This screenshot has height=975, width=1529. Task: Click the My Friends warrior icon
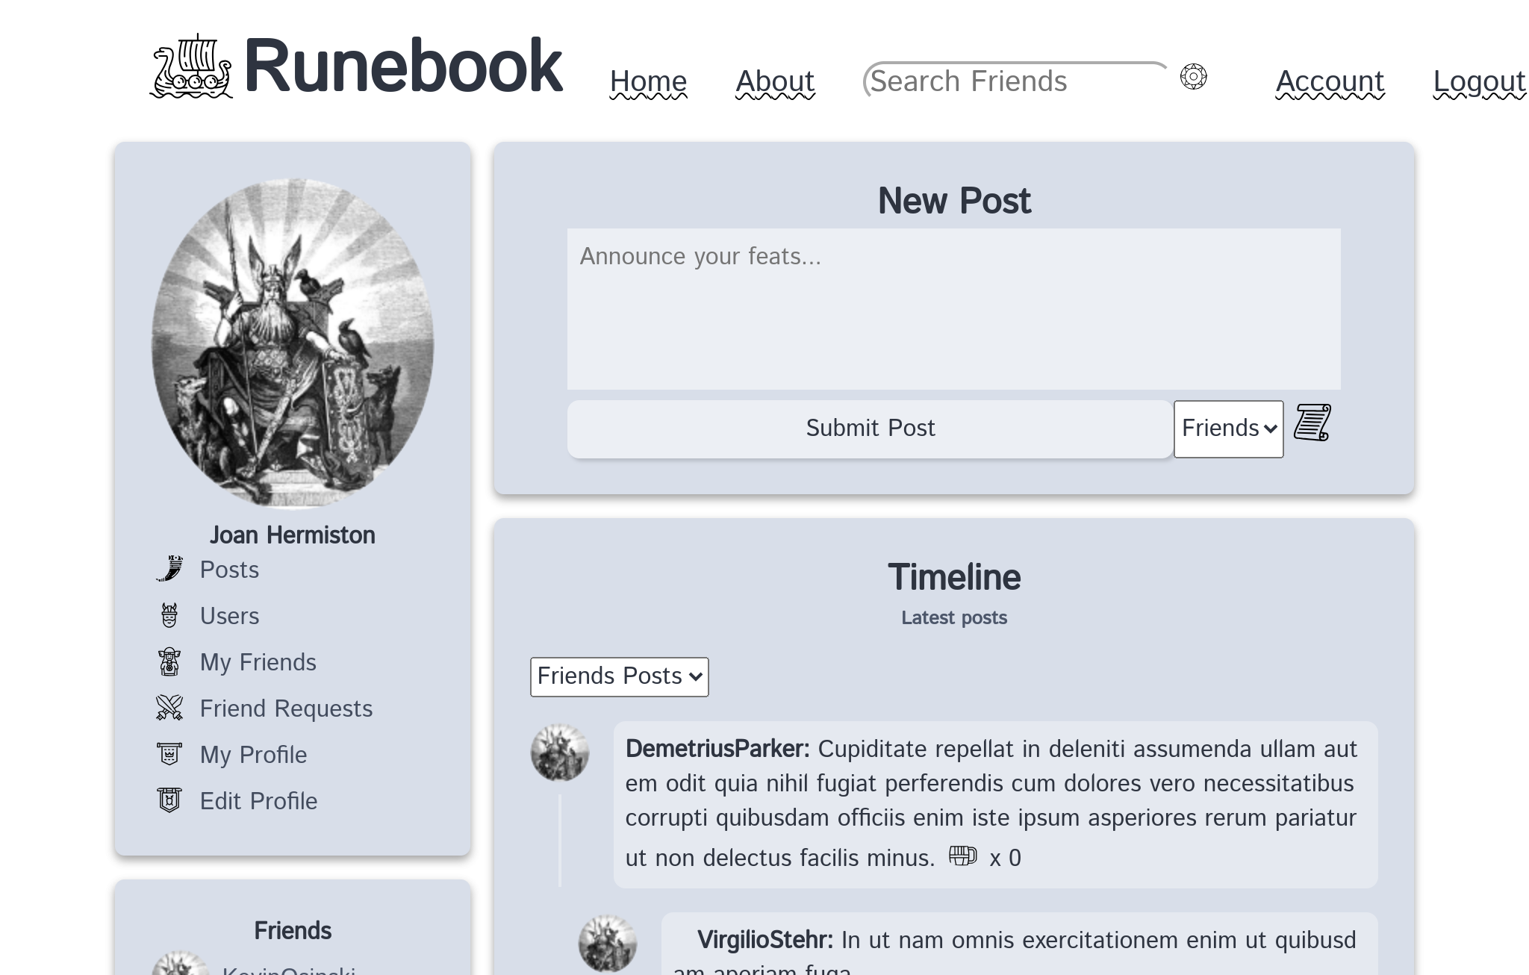(170, 662)
